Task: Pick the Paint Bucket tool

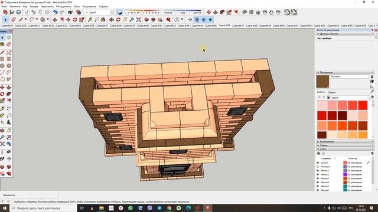Action: (x=103, y=19)
